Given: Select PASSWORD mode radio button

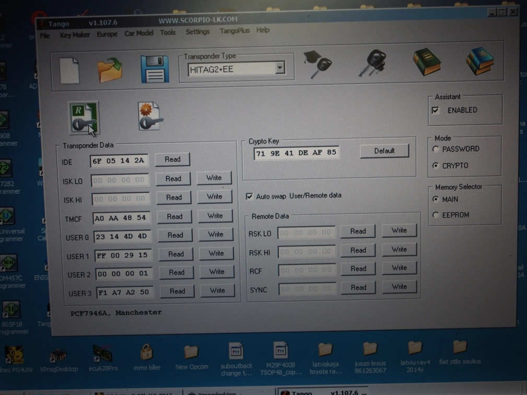Looking at the screenshot, I should pyautogui.click(x=436, y=149).
